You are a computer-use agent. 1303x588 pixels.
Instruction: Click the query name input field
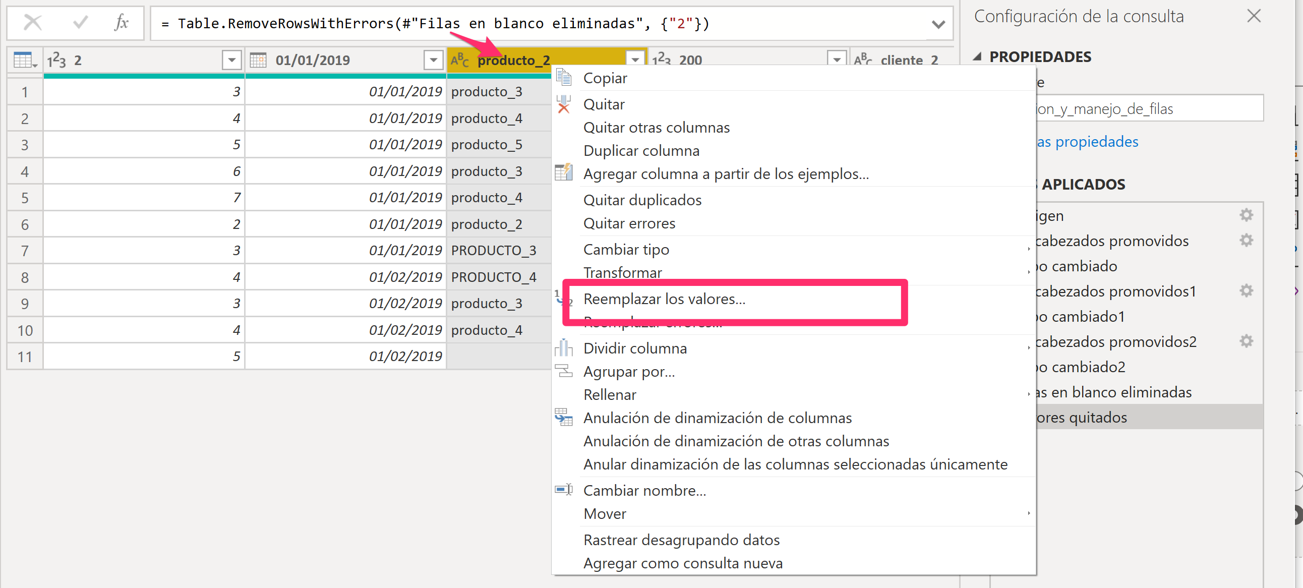(1149, 108)
